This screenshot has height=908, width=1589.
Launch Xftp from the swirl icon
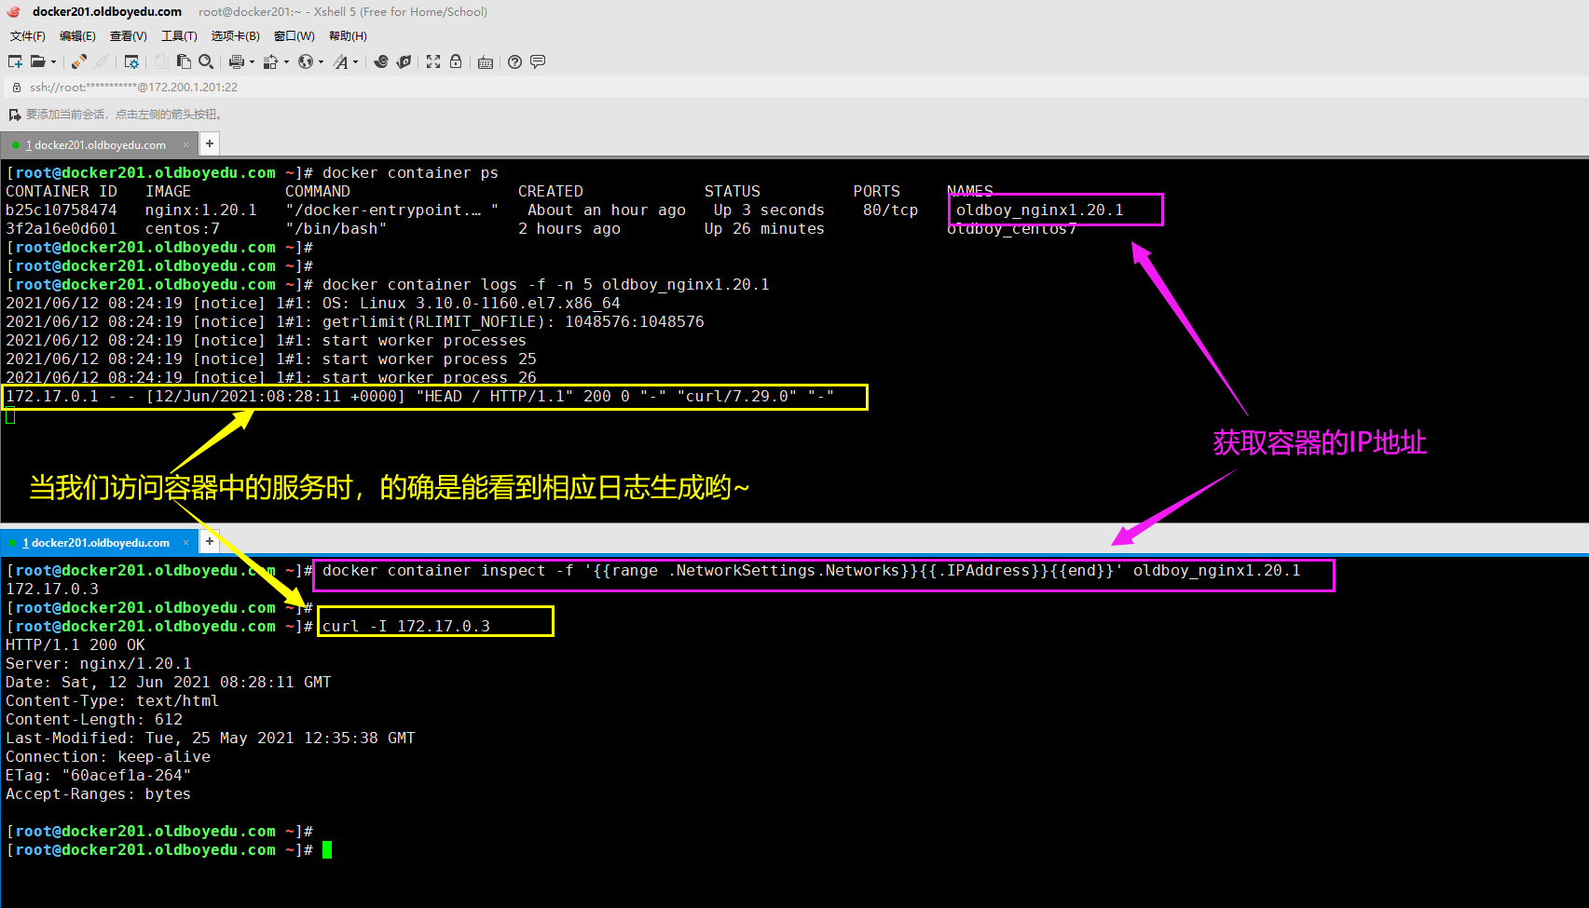click(381, 61)
